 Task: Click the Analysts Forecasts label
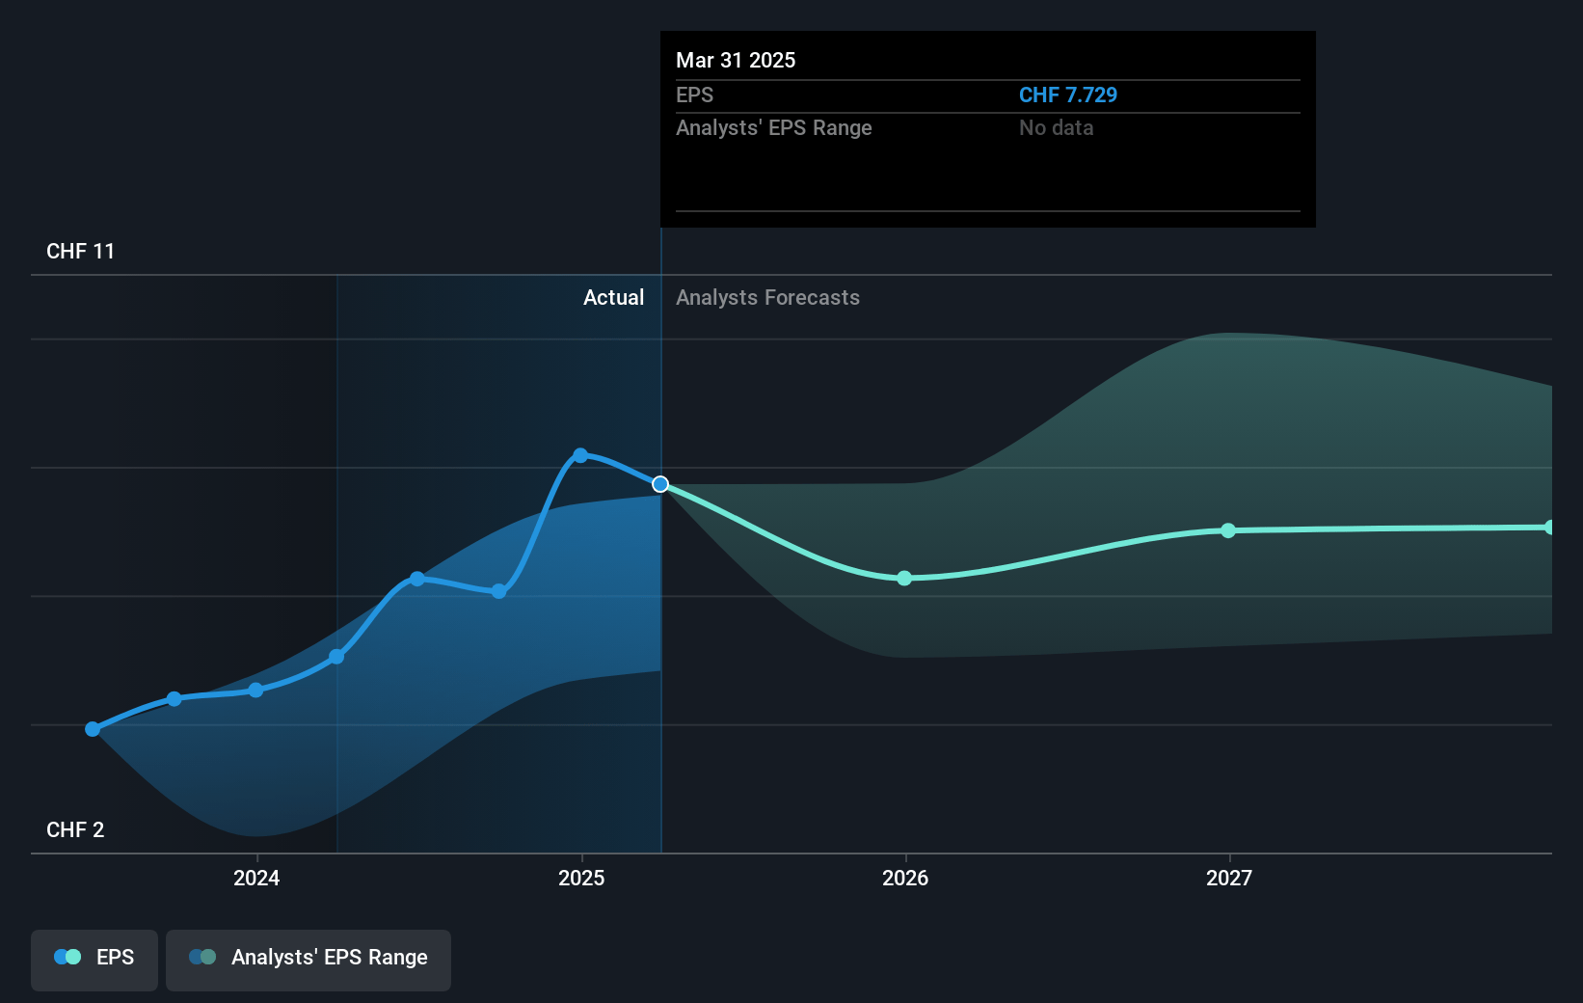tap(767, 298)
